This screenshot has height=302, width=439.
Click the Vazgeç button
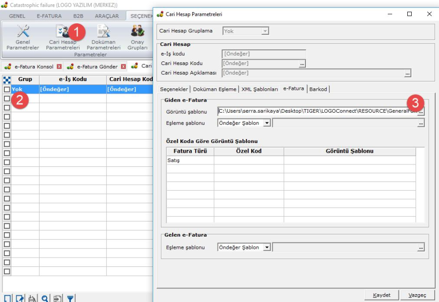point(417,295)
